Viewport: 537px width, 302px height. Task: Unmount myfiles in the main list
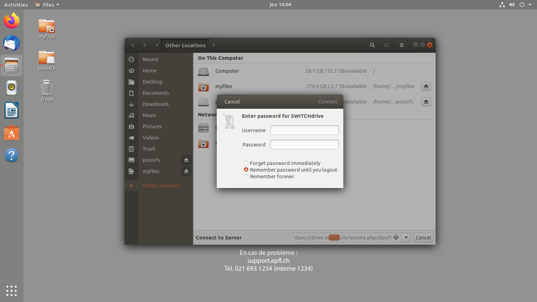coord(426,86)
